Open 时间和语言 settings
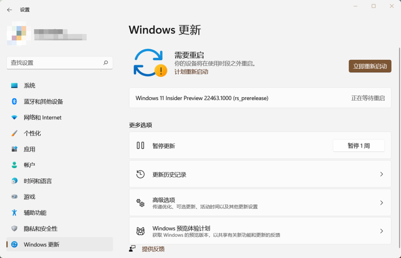Viewport: 401px width, 258px height. point(59,181)
